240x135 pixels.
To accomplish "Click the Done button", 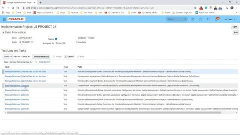I will (x=235, y=27).
